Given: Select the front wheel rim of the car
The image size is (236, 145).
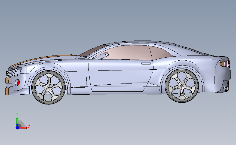Looking at the screenshot, I should point(48,88).
